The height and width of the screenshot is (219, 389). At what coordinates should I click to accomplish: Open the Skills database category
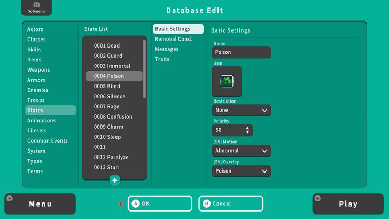(34, 49)
